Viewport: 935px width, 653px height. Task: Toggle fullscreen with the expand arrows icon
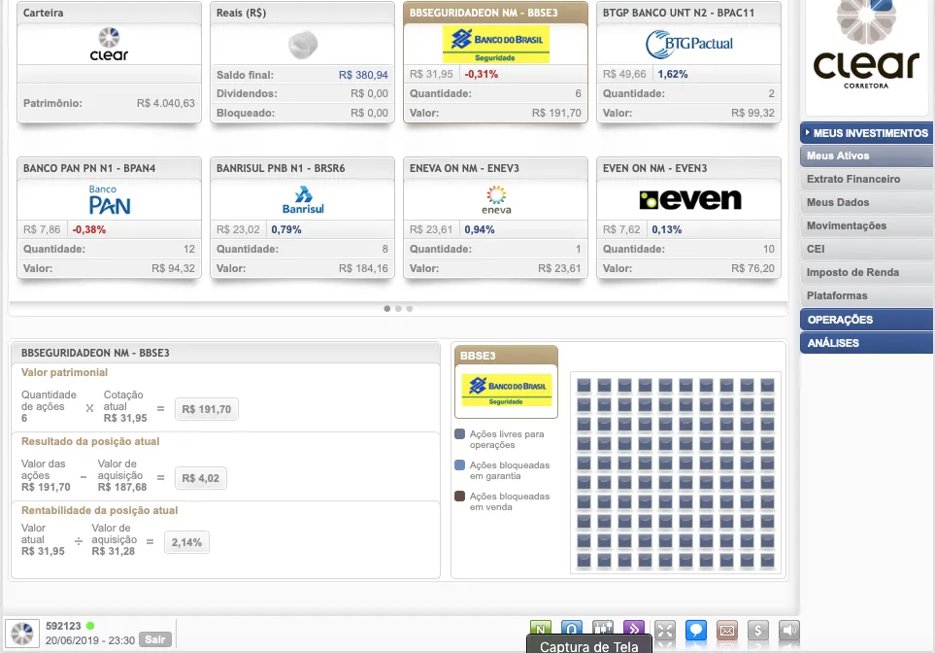click(x=664, y=630)
